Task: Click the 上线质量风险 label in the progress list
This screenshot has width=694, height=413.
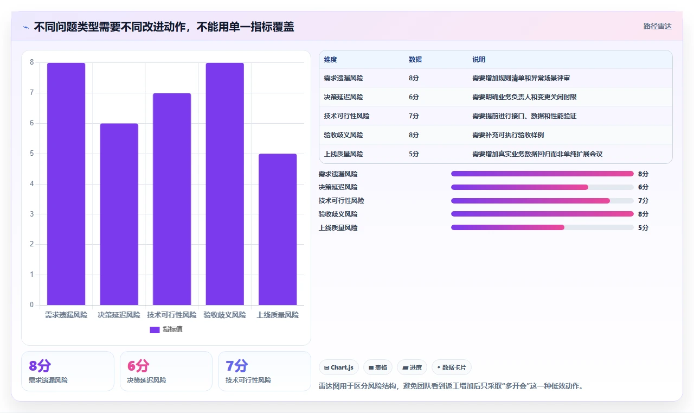Action: point(338,228)
